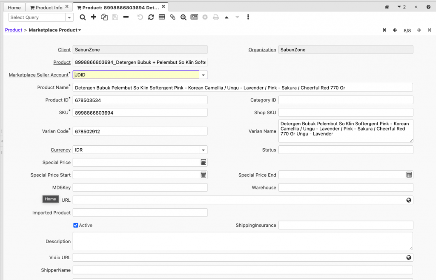
Task: Click the home icon at top right
Action: pos(387,7)
